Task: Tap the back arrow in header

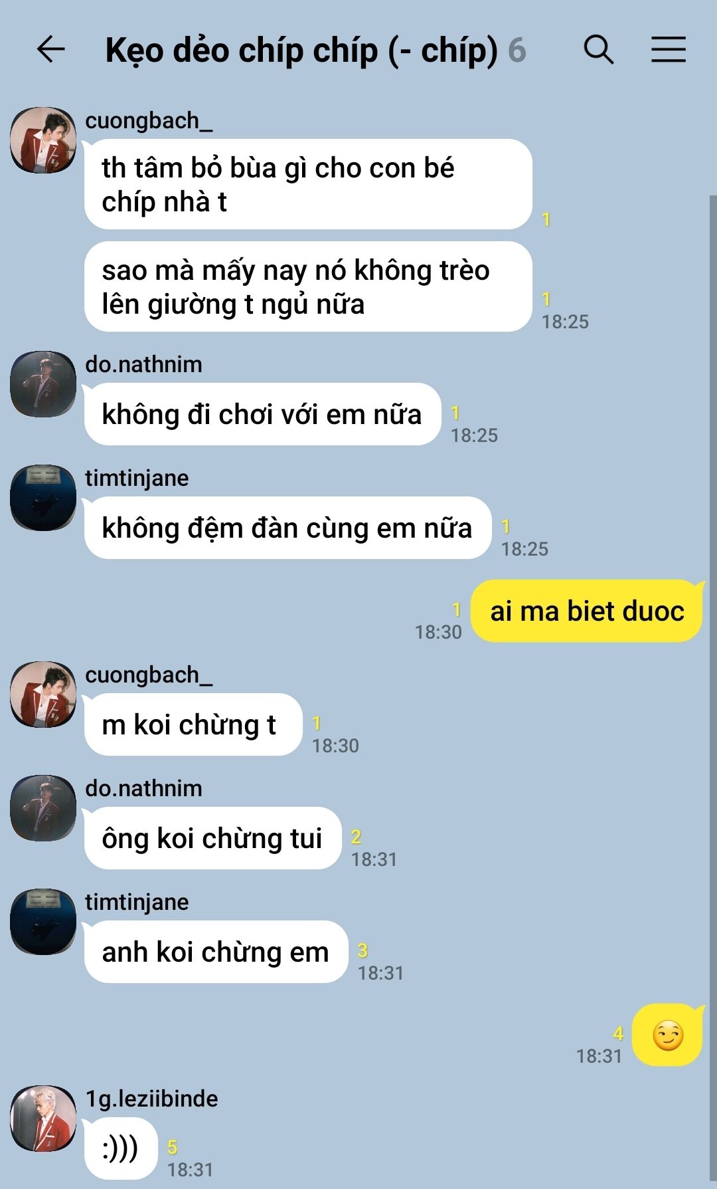Action: click(x=50, y=49)
